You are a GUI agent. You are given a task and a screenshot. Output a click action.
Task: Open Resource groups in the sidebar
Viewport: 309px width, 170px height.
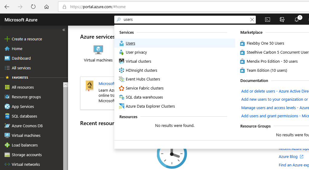[26, 97]
